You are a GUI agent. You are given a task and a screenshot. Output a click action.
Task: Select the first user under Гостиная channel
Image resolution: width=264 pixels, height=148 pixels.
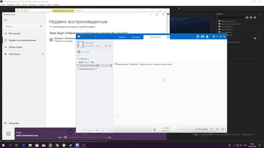(87, 62)
